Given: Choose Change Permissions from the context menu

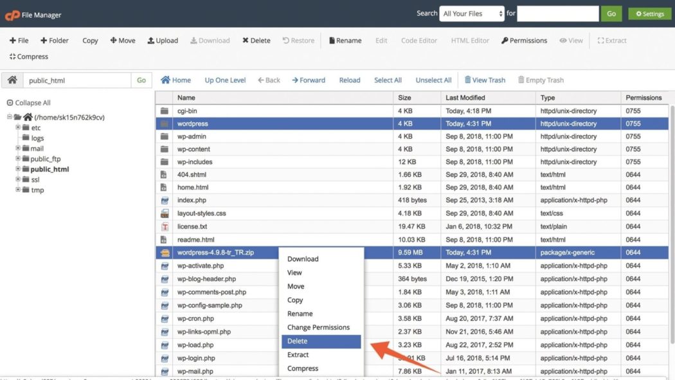Looking at the screenshot, I should coord(321,327).
